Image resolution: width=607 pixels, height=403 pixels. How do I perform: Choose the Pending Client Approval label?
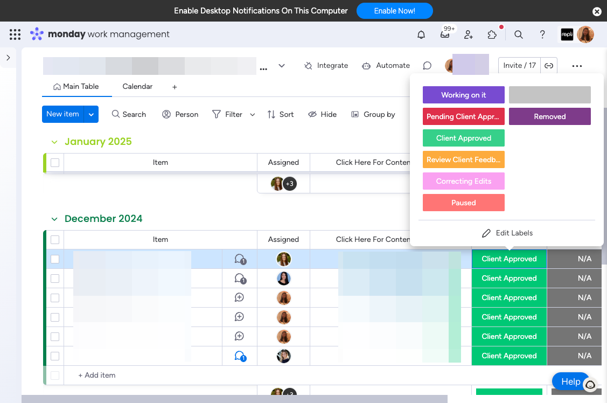coord(463,116)
